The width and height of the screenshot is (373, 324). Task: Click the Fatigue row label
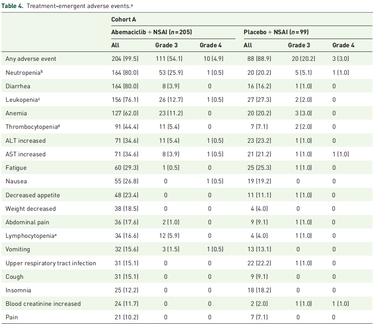coord(16,168)
